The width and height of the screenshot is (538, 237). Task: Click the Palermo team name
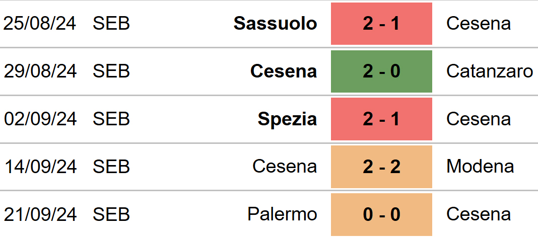tap(282, 214)
